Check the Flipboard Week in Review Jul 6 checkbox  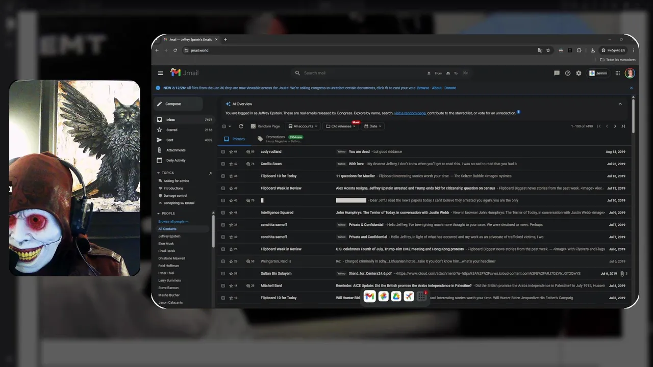coord(223,249)
